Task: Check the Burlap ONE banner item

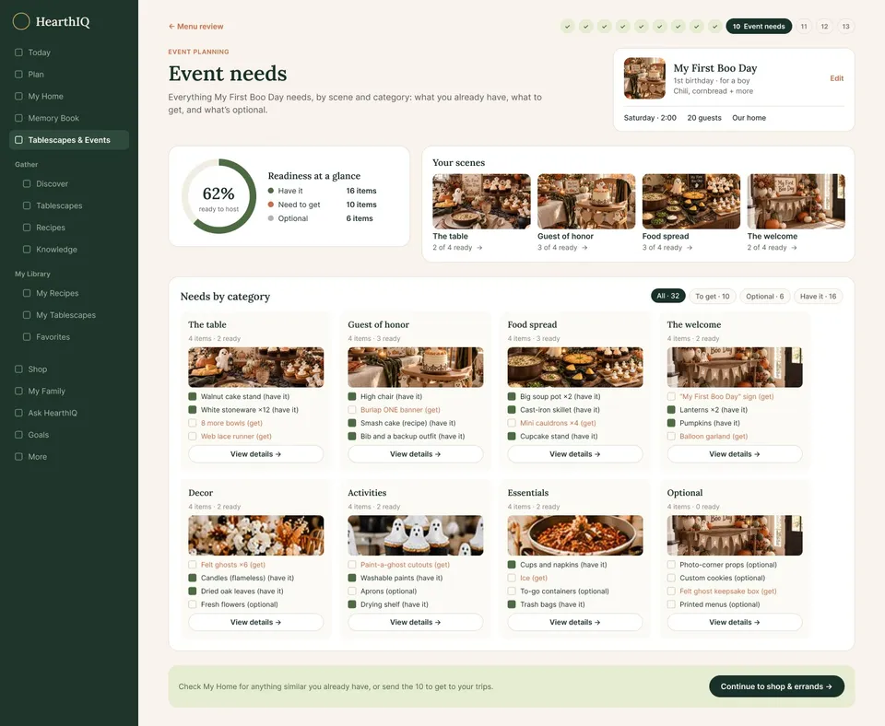Action: (352, 410)
